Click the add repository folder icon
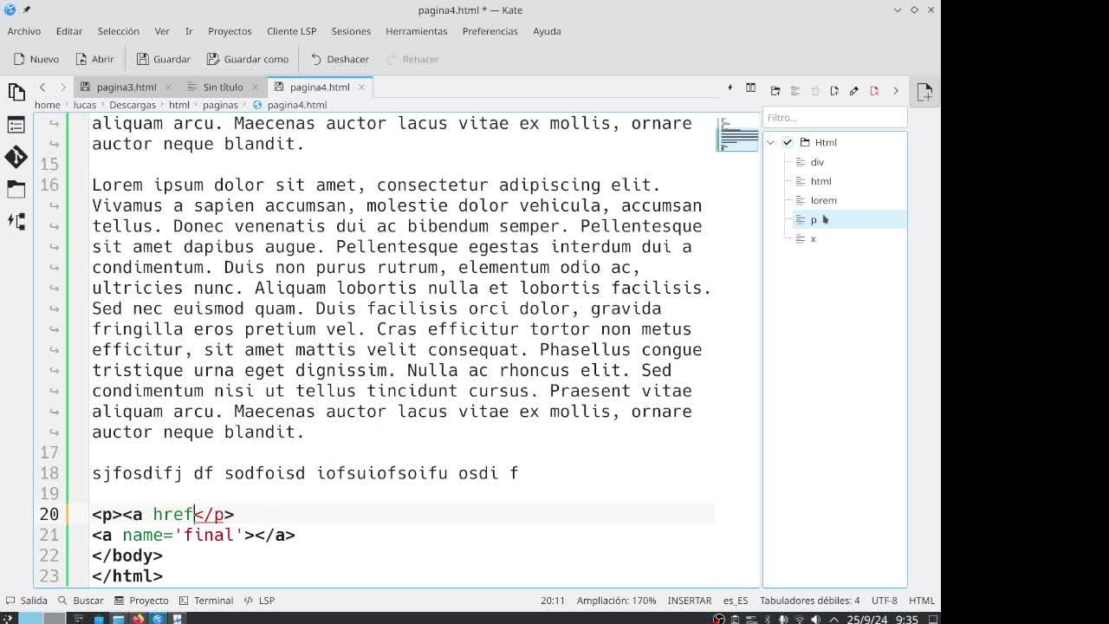1109x624 pixels. pyautogui.click(x=775, y=91)
